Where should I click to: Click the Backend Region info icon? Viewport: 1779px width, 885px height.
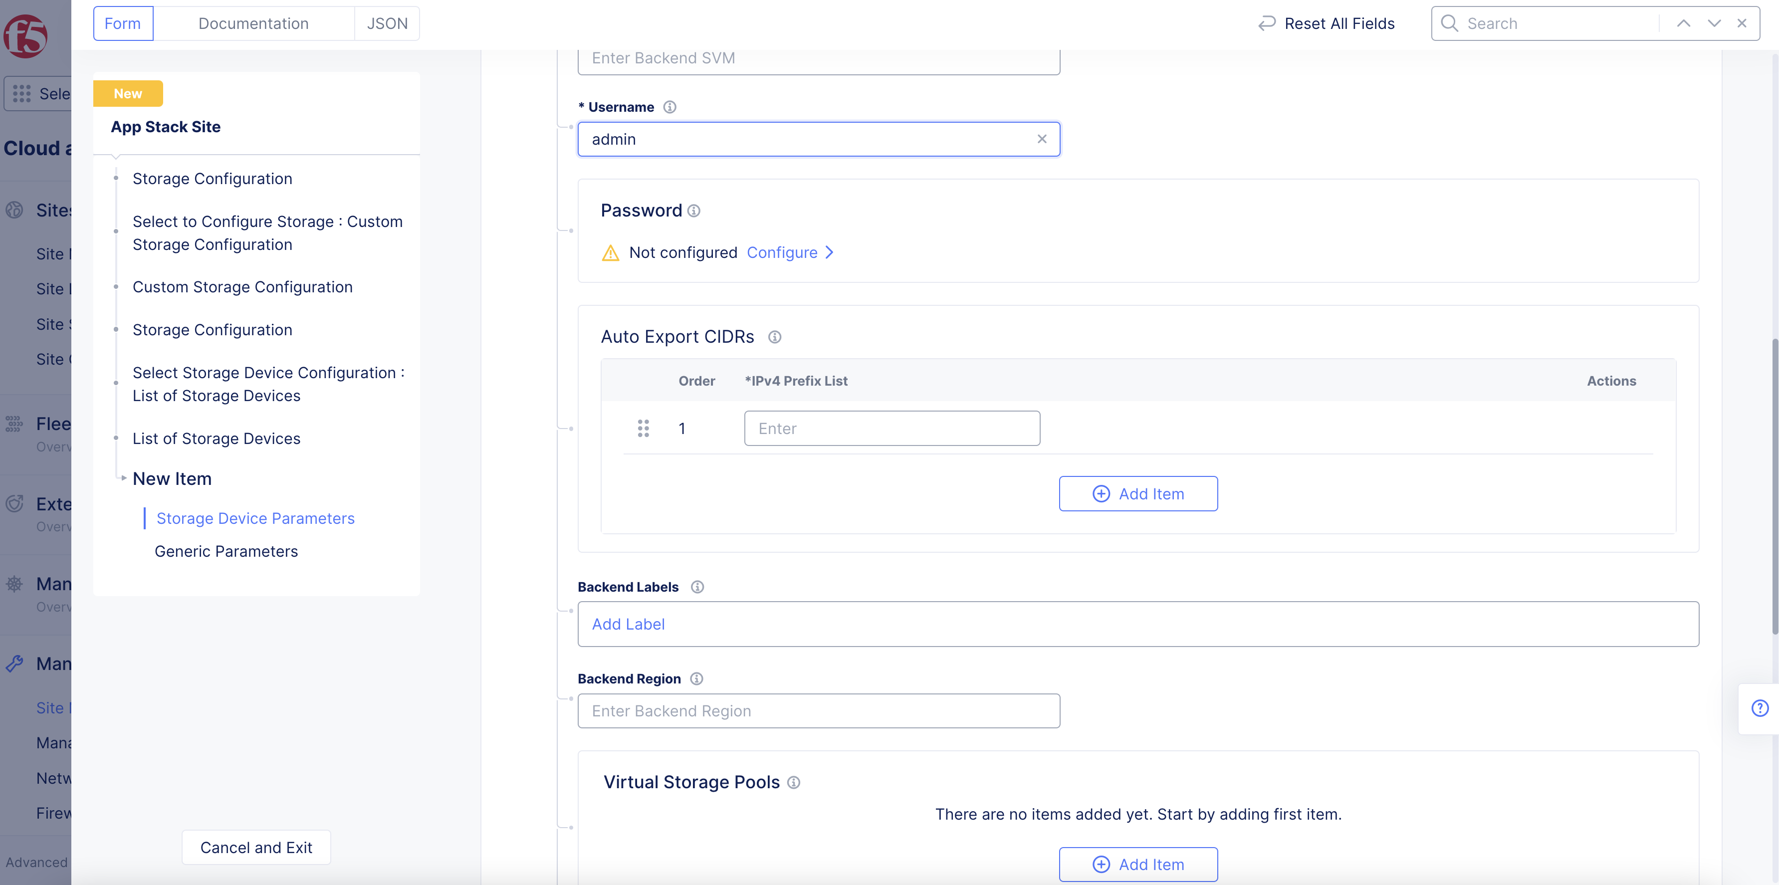pyautogui.click(x=697, y=679)
